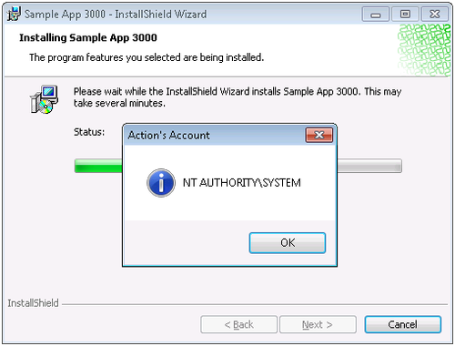Click the blue information icon in the dialog
Screen dimensions: 455x346
point(161,183)
